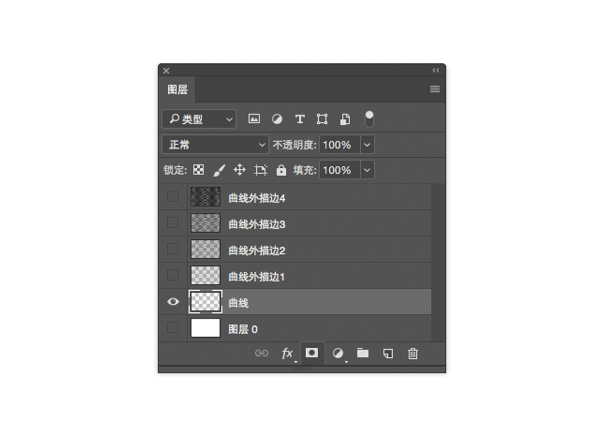Screen dimensions: 604x438
Task: Select 曲线外描边3 layer thumbnail
Action: point(206,222)
